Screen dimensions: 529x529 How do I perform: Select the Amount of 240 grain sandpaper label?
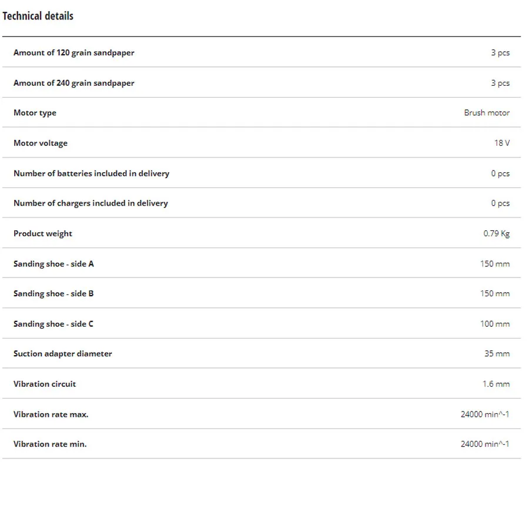point(74,83)
